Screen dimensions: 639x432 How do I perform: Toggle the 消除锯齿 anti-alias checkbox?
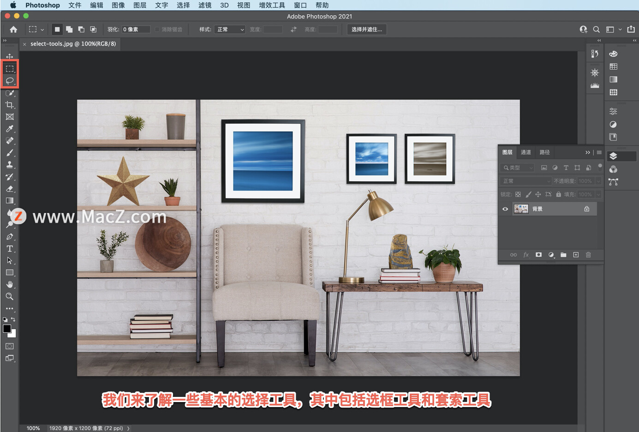(x=157, y=30)
